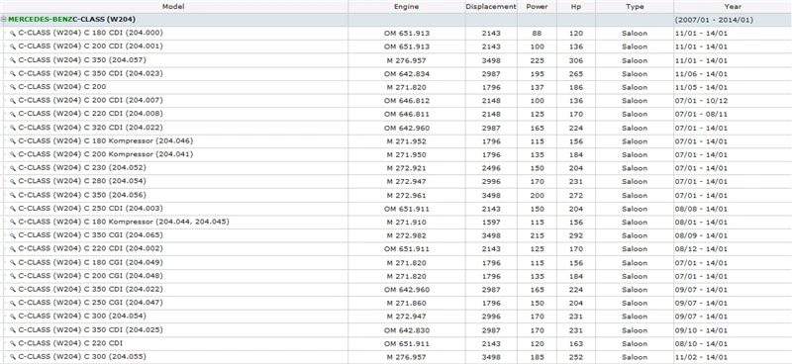
Task: Click the magnifier icon for C 200 CDI (204.007)
Action: pyautogui.click(x=13, y=101)
